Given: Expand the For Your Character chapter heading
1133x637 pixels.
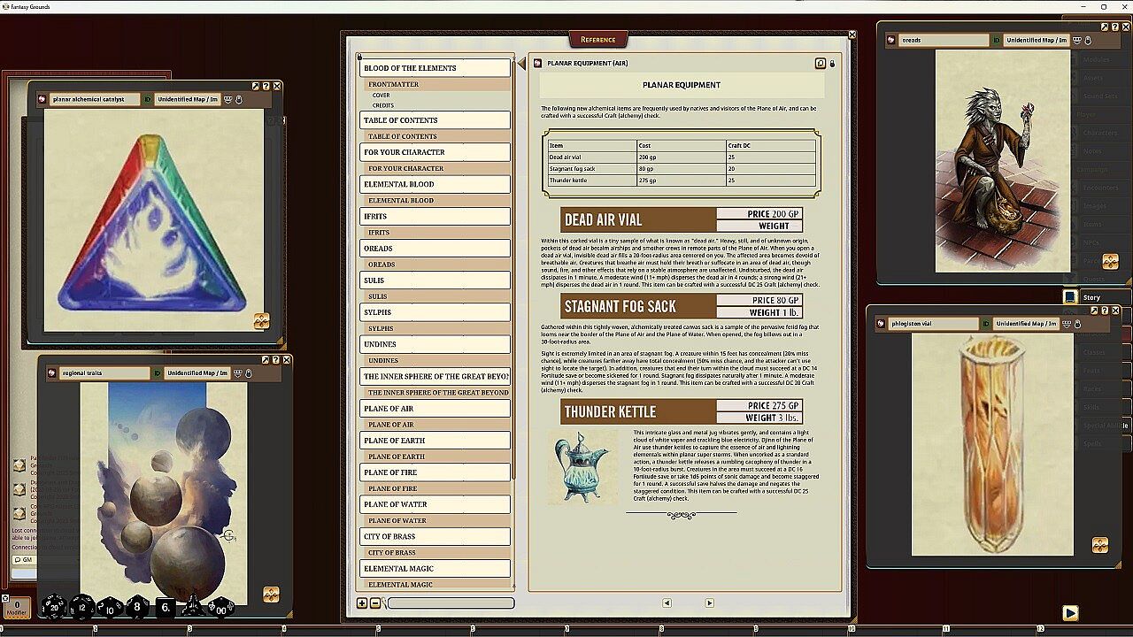Looking at the screenshot, I should [435, 152].
